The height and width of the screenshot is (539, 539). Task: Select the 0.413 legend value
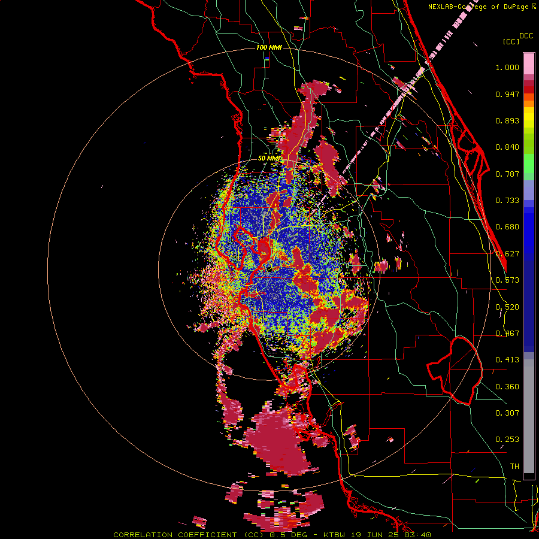coord(507,360)
